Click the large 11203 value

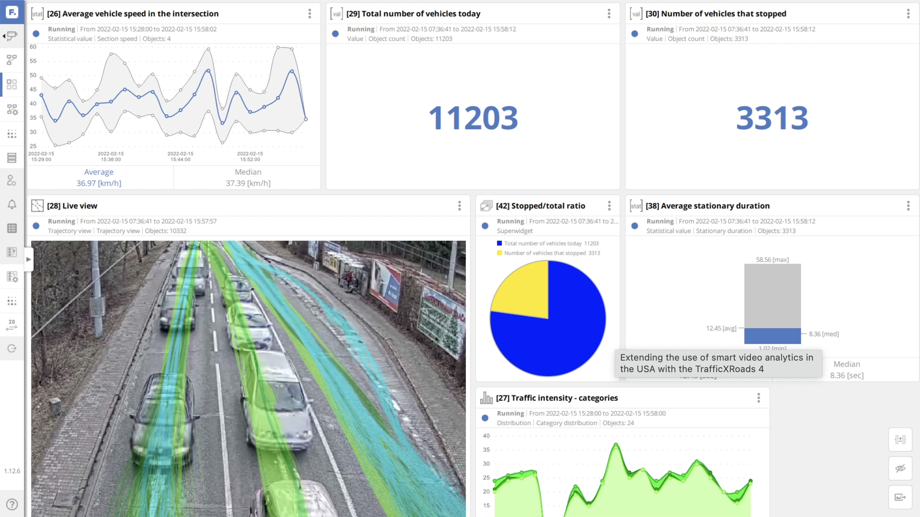point(473,118)
